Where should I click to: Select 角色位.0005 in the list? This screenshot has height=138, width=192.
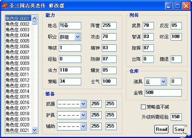pos(18,41)
